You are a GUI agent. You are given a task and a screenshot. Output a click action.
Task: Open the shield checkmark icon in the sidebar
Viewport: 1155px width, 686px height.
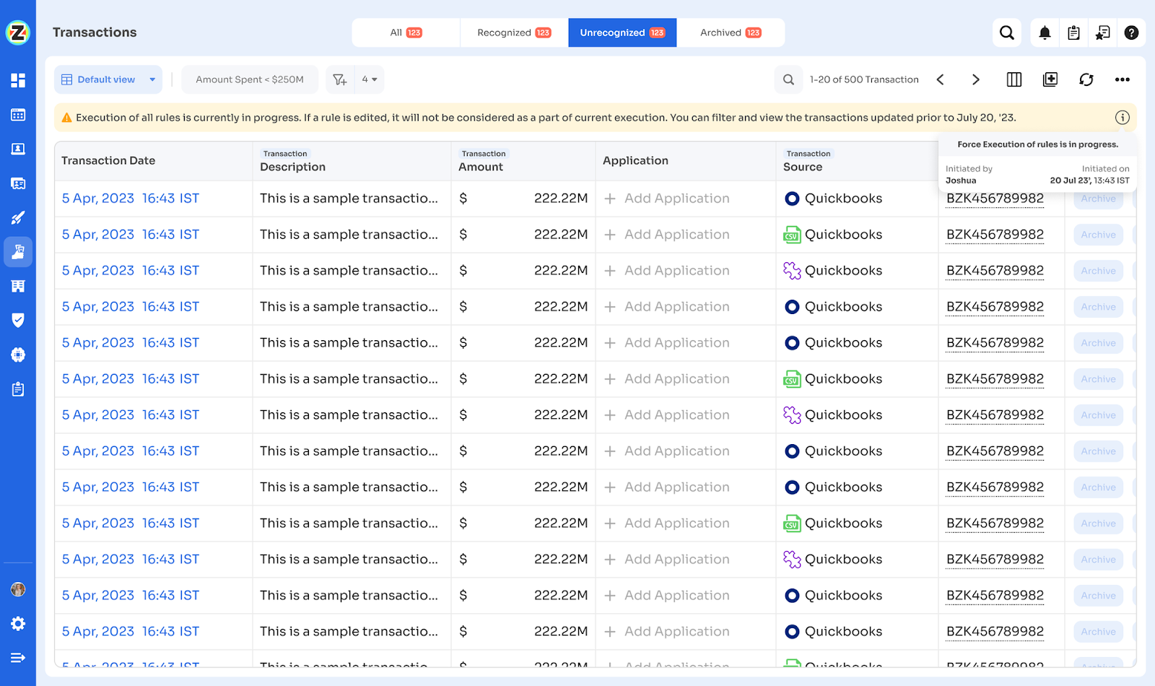18,320
